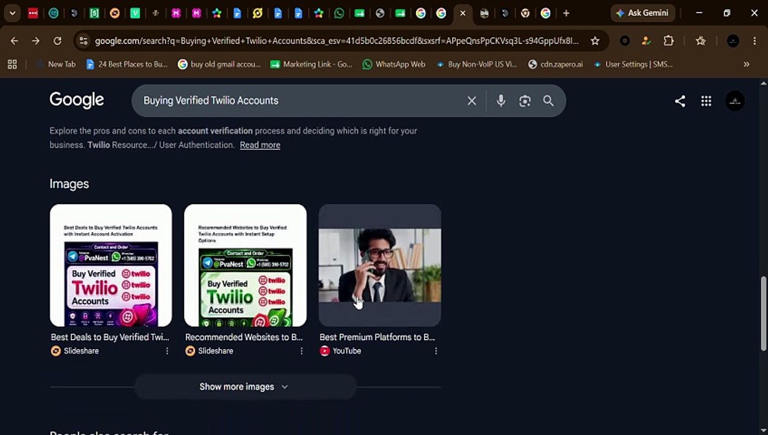Open the New Tab bookmark
The image size is (768, 435).
56,64
